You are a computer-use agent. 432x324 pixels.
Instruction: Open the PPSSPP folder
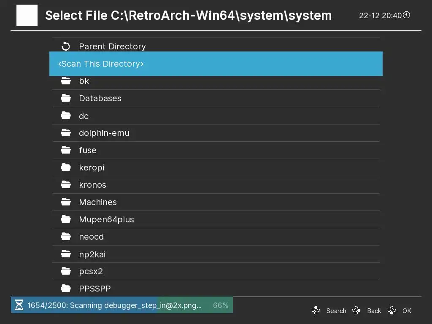coord(94,289)
